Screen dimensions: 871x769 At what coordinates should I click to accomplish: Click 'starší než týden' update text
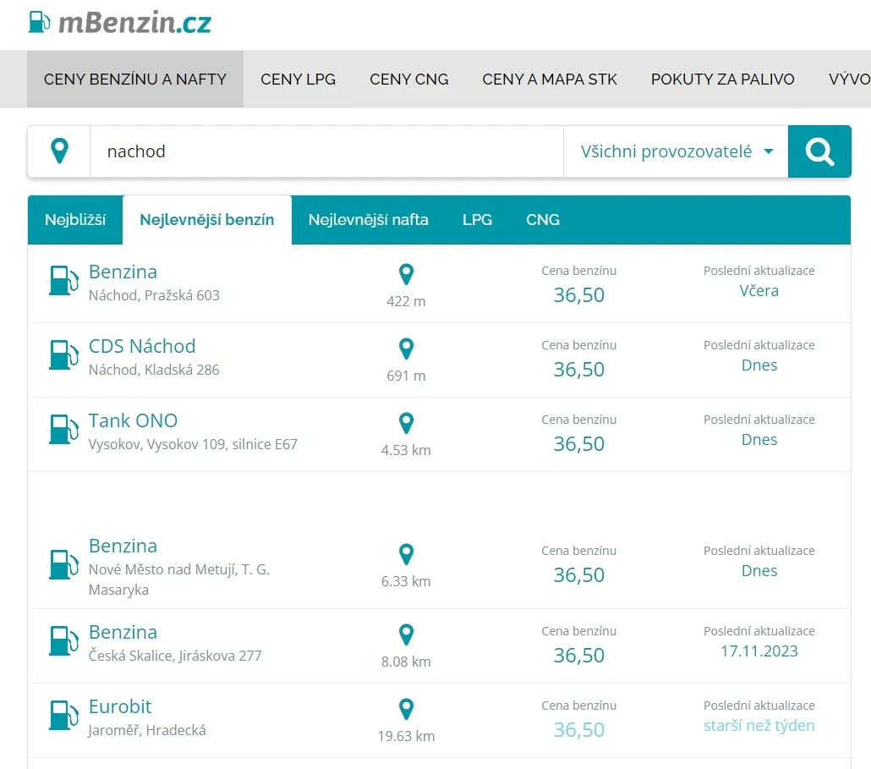click(759, 725)
